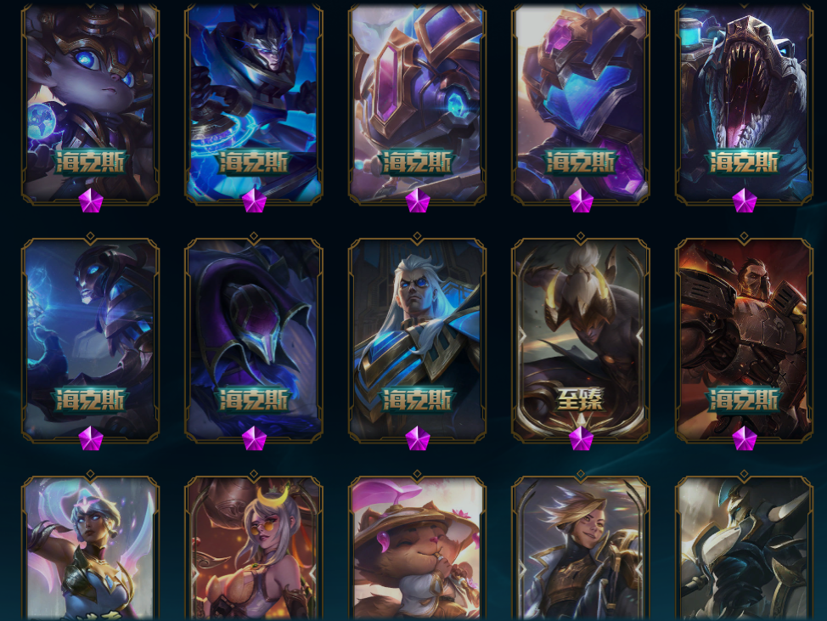Click purple gem under the blue-eyed yordle card
Image resolution: width=827 pixels, height=621 pixels.
pyautogui.click(x=91, y=200)
